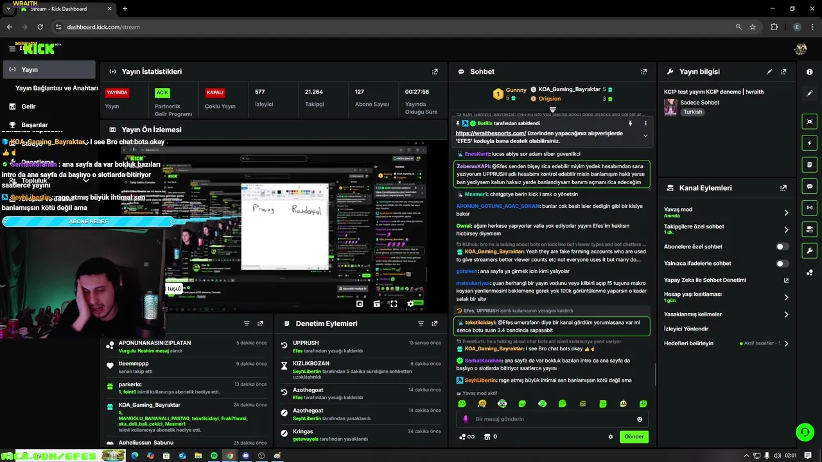The width and height of the screenshot is (822, 462).
Task: Click the pencil edit icon in right sidebar
Action: (809, 94)
